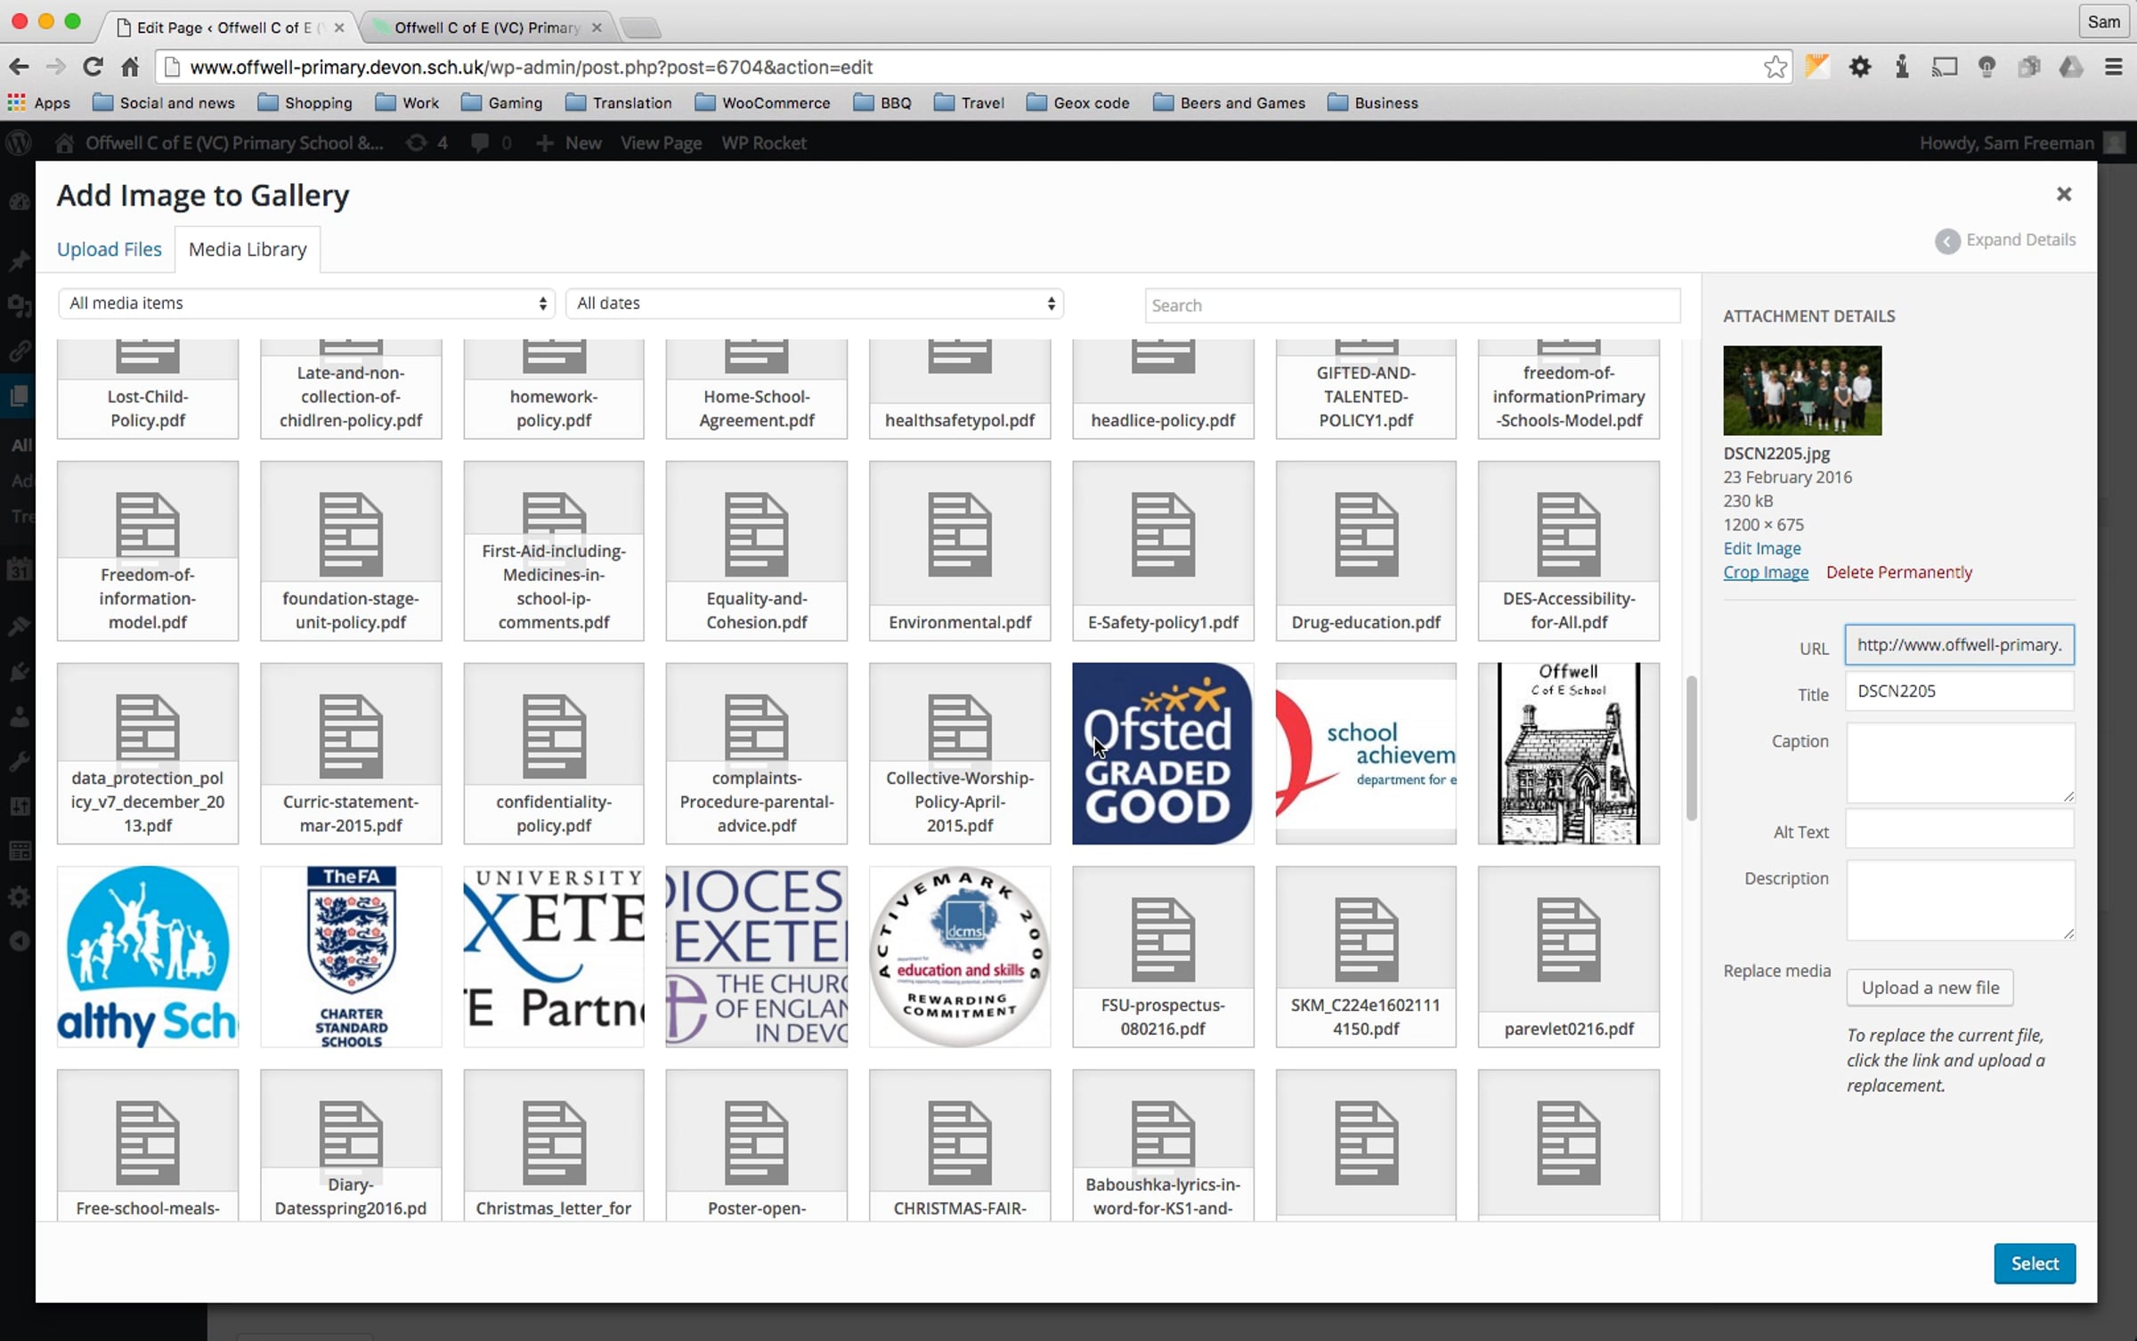This screenshot has height=1341, width=2137.
Task: Open the WooCommerce bookmarks folder
Action: coord(762,103)
